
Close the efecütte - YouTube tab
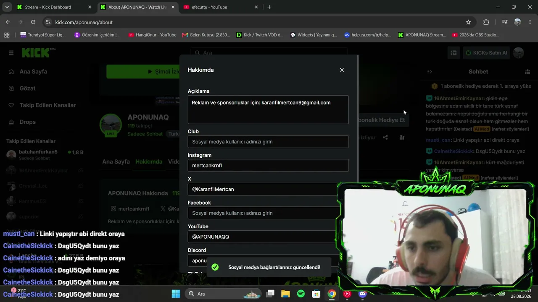[256, 7]
